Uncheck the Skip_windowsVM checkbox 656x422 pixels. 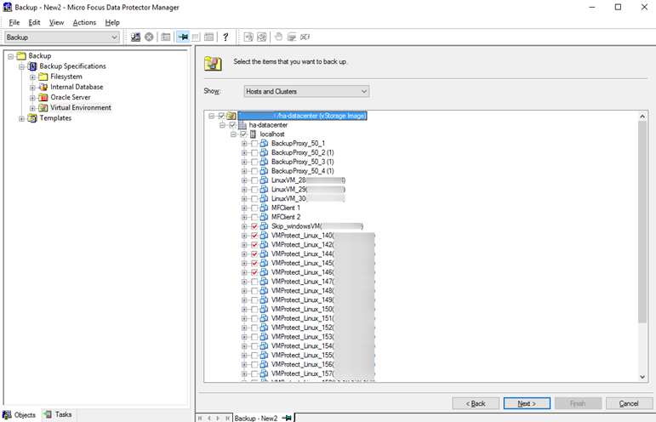tap(254, 226)
